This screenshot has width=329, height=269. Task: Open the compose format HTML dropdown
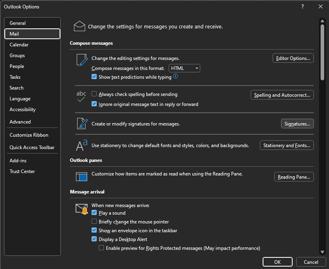click(x=184, y=68)
